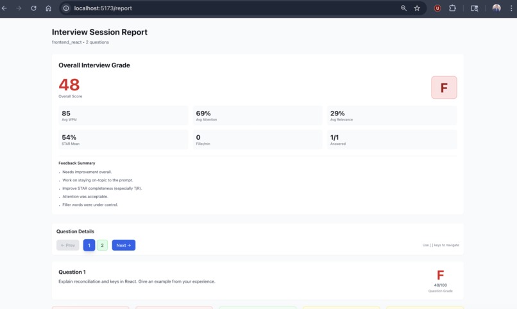The height and width of the screenshot is (309, 517).
Task: Click the 48 Overall Score value
Action: click(x=69, y=85)
